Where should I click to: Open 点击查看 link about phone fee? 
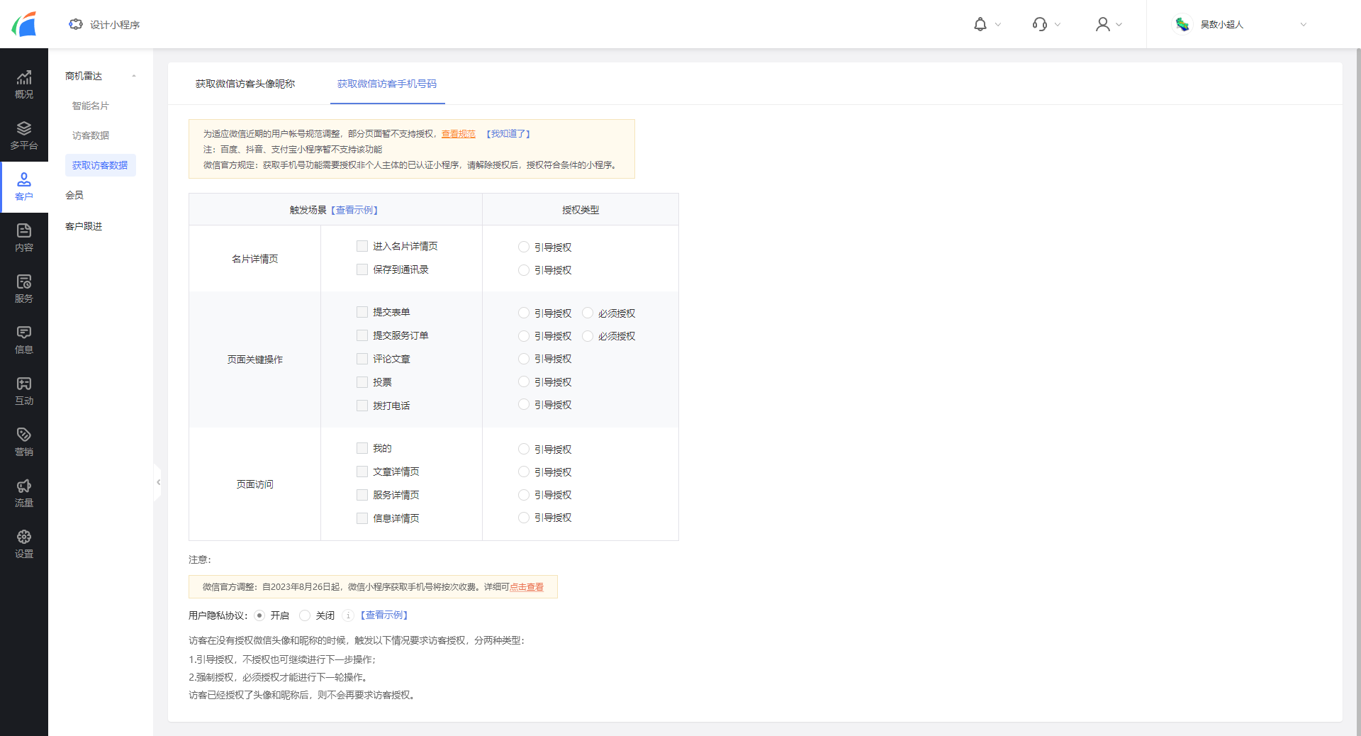(x=527, y=587)
